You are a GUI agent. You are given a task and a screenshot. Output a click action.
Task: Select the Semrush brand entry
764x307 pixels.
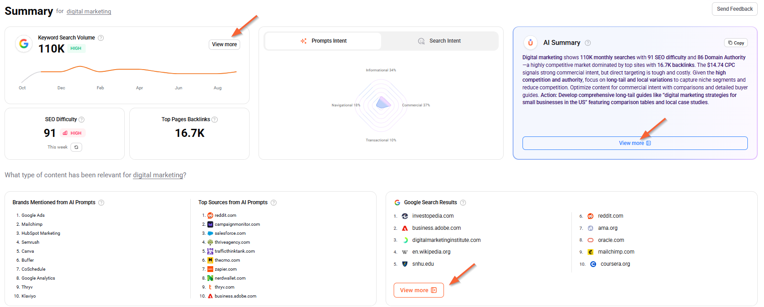coord(31,242)
